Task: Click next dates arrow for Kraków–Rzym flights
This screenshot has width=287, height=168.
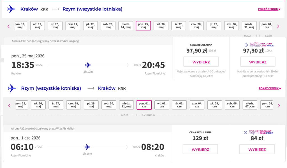Action: click(x=278, y=26)
